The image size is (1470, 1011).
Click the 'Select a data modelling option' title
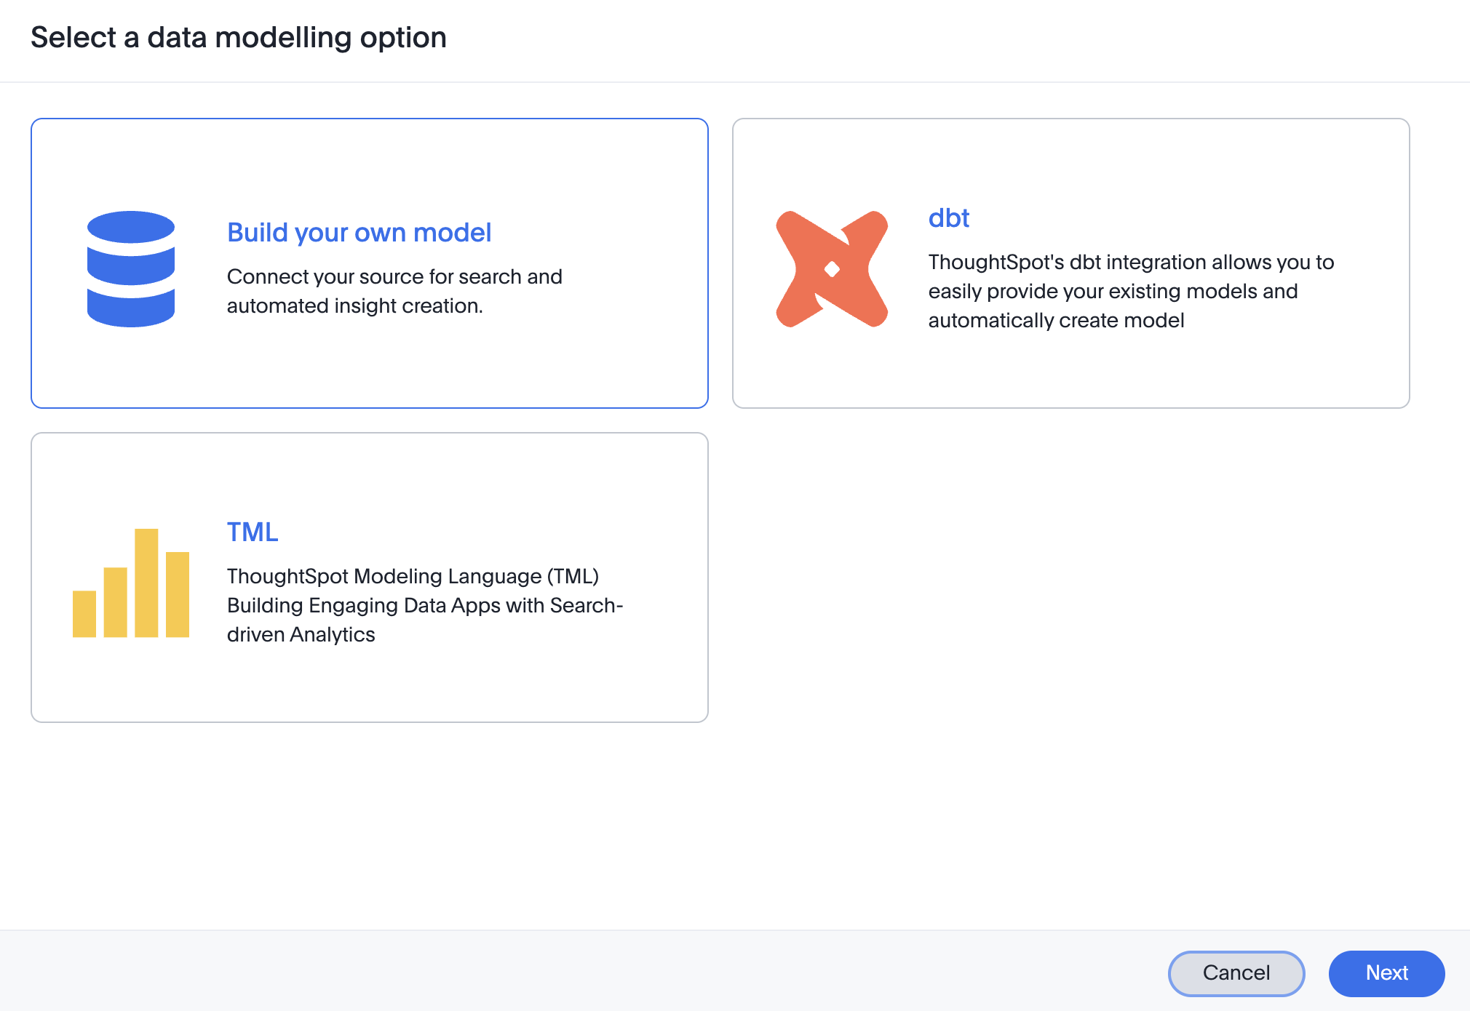click(x=239, y=38)
